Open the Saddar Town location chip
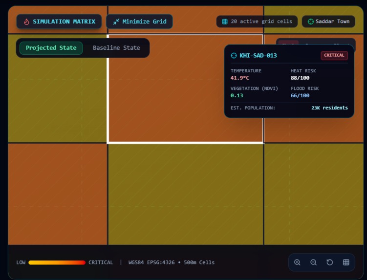367x280 pixels. [x=328, y=22]
